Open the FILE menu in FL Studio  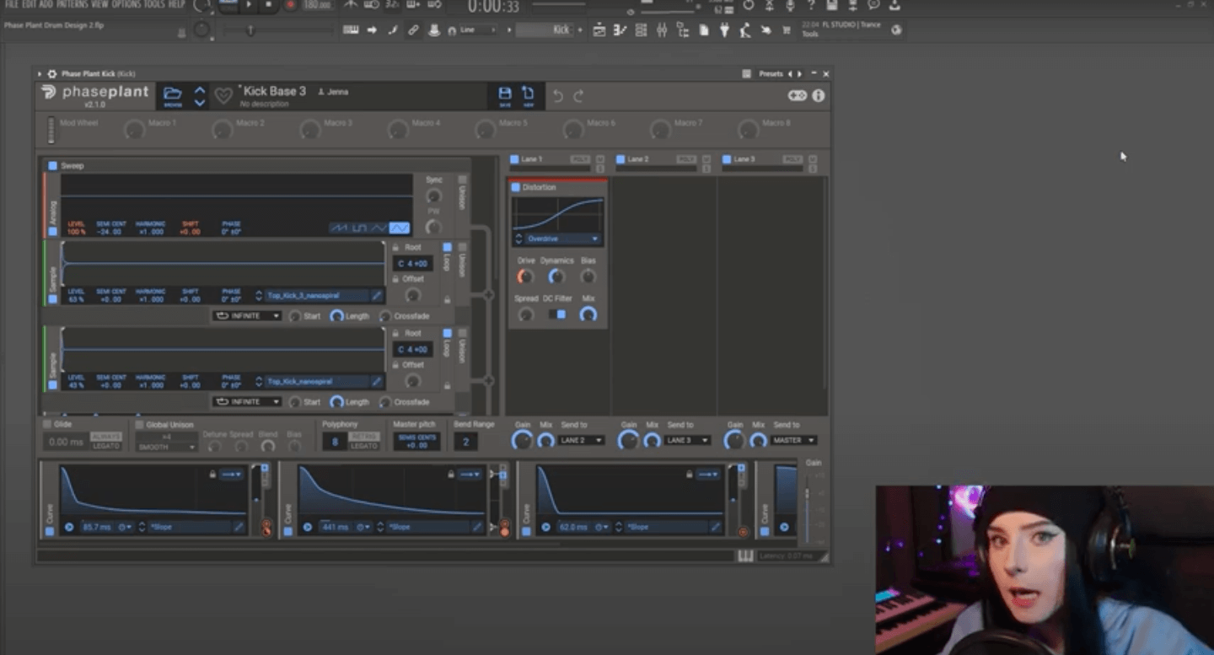11,4
